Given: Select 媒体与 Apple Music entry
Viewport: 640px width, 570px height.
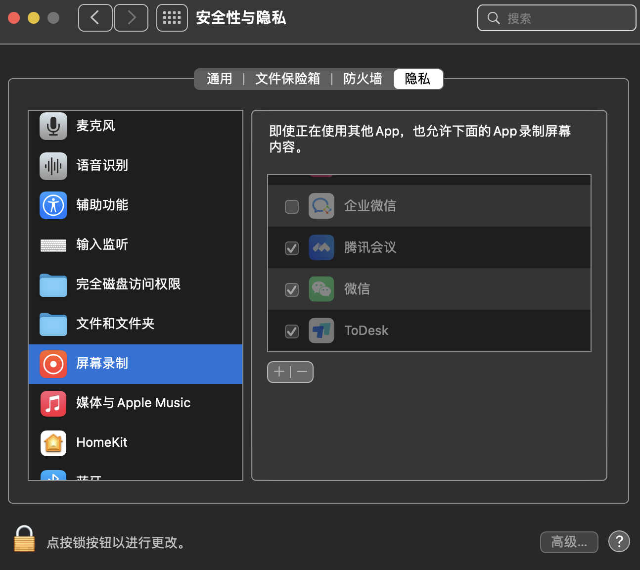Looking at the screenshot, I should 136,404.
